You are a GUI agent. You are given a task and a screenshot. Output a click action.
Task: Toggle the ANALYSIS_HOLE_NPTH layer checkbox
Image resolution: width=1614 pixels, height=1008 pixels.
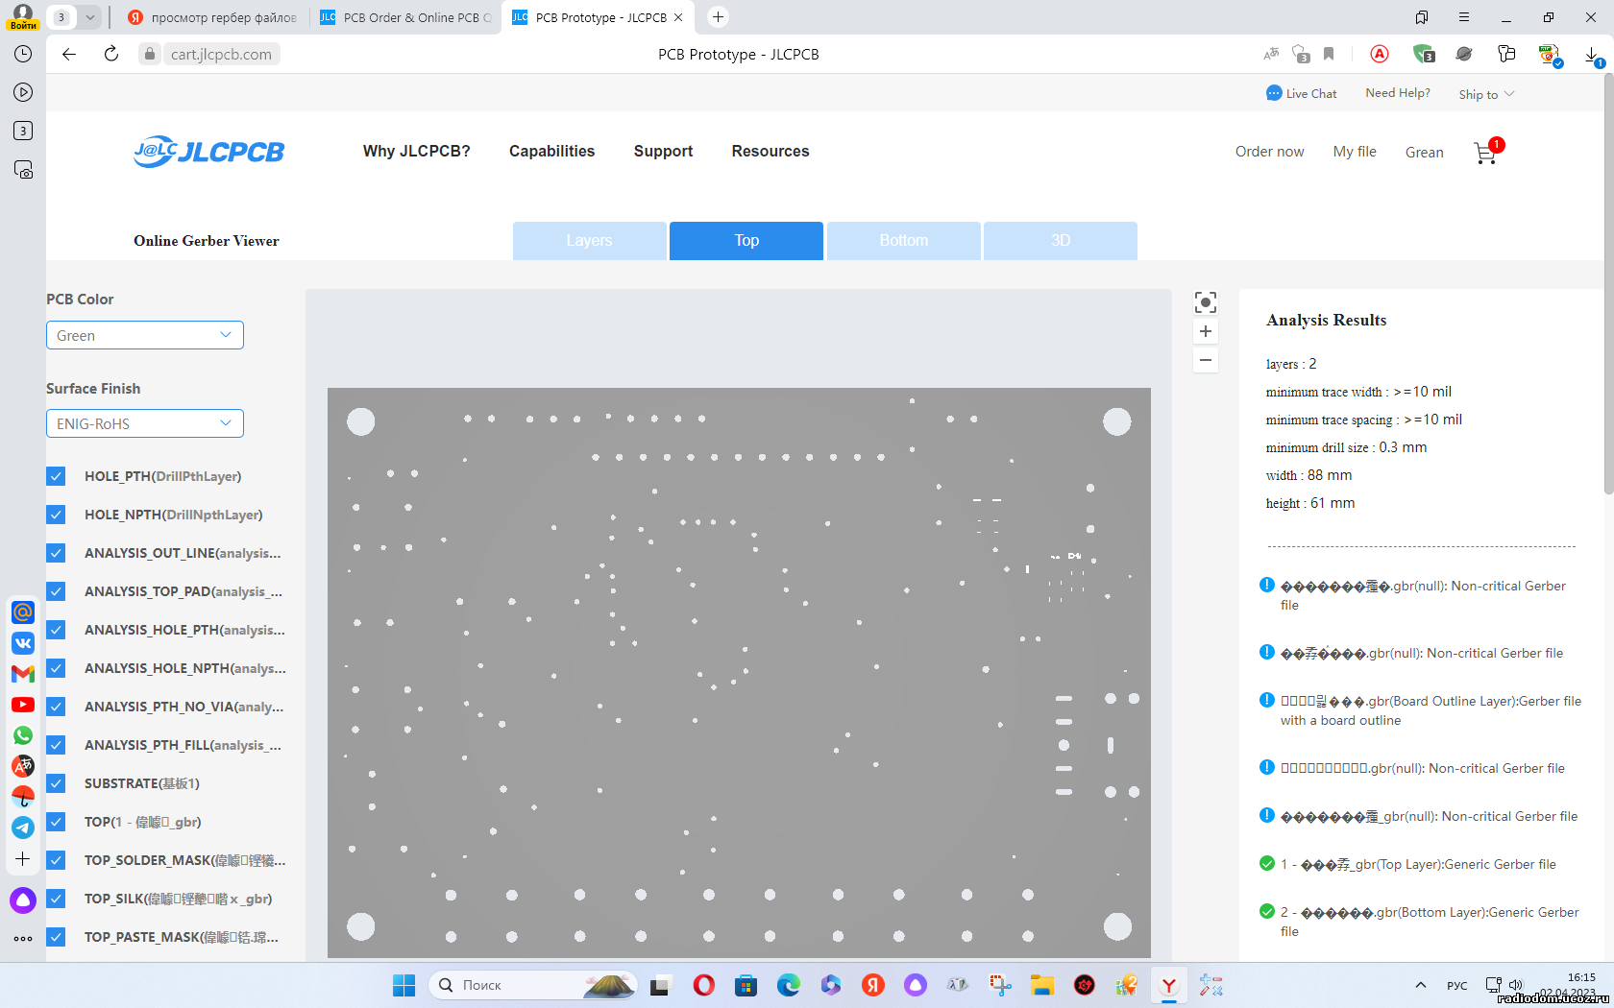coord(56,668)
